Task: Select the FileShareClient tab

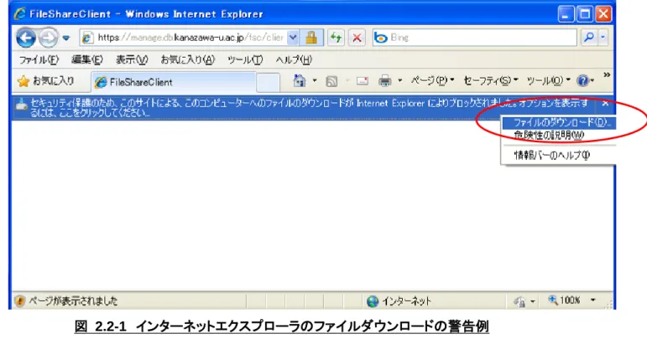Action: coord(174,82)
